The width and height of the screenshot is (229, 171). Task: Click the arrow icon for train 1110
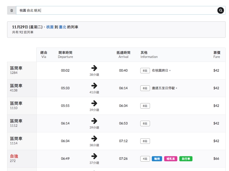click(94, 103)
